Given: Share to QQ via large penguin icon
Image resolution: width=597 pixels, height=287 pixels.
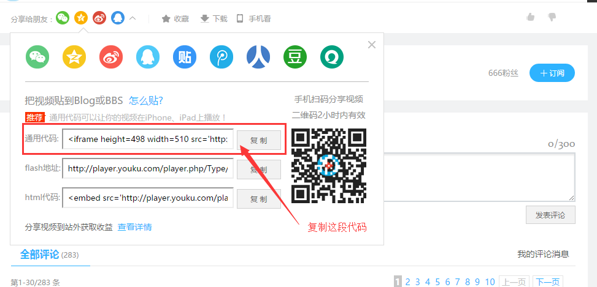Looking at the screenshot, I should (148, 57).
